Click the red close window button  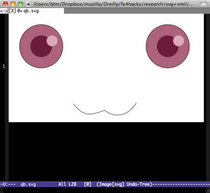(x=6, y=4)
